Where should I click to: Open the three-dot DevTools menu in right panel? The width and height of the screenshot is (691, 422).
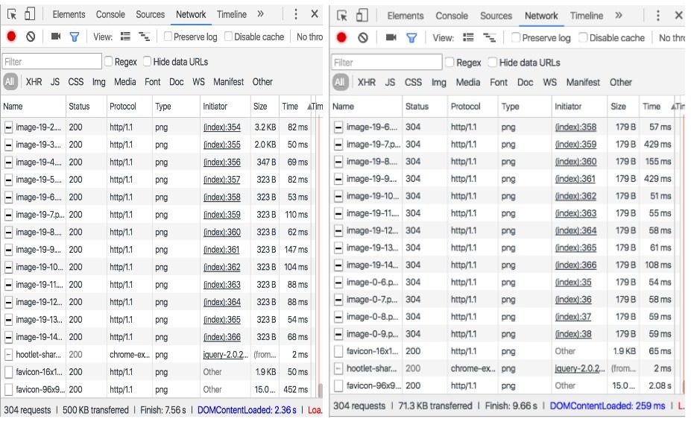[657, 15]
